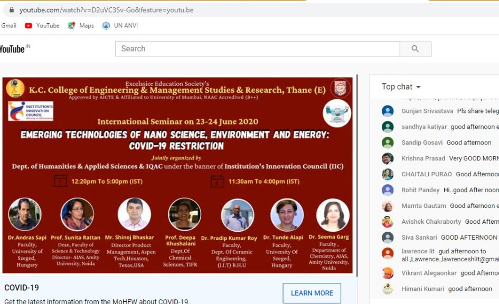Open the YouTube bookmark
This screenshot has height=304, width=499.
click(x=42, y=25)
